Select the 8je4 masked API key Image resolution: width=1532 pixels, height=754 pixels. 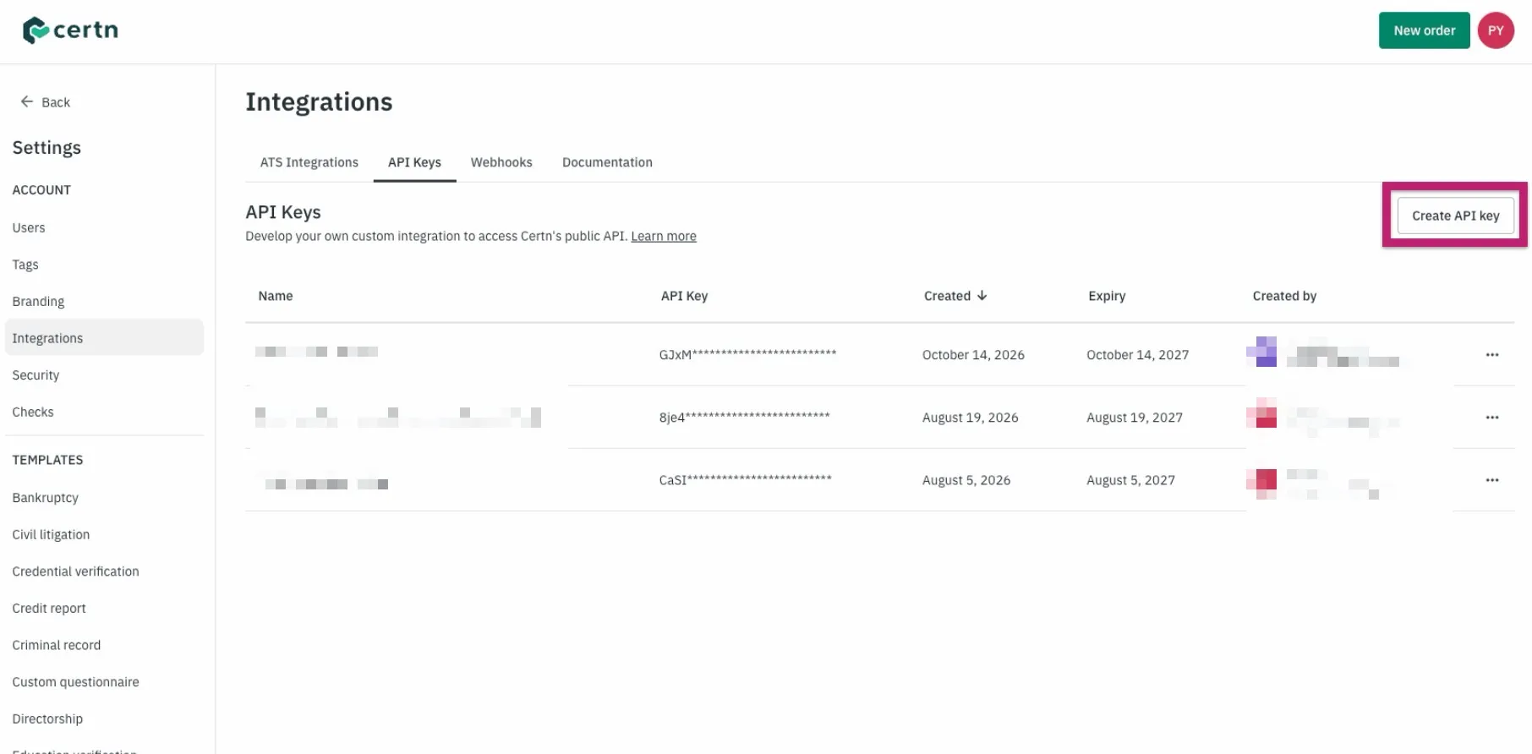pyautogui.click(x=744, y=417)
